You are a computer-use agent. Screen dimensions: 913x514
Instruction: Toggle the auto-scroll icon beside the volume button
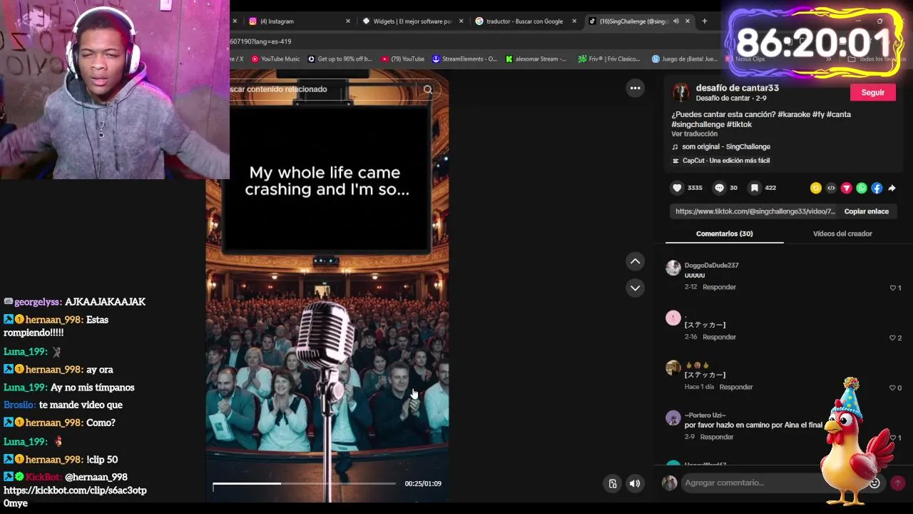point(612,483)
